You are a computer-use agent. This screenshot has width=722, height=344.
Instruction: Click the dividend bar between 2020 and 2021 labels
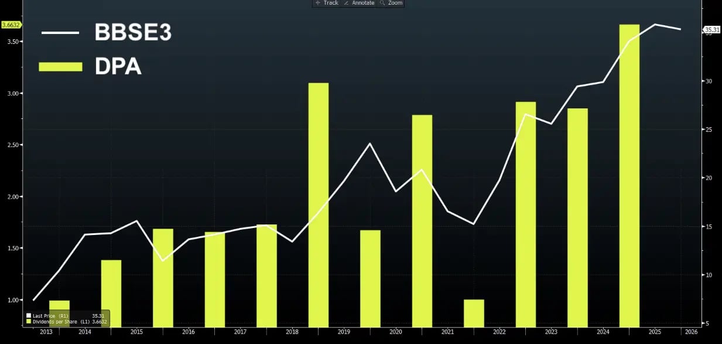pyautogui.click(x=422, y=220)
